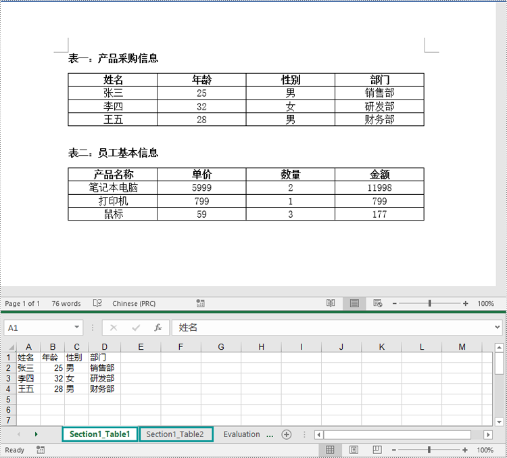
Task: Open Insert Function fx dialog
Action: 158,328
